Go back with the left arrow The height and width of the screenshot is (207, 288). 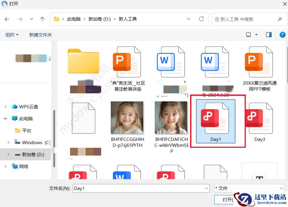pos(7,19)
